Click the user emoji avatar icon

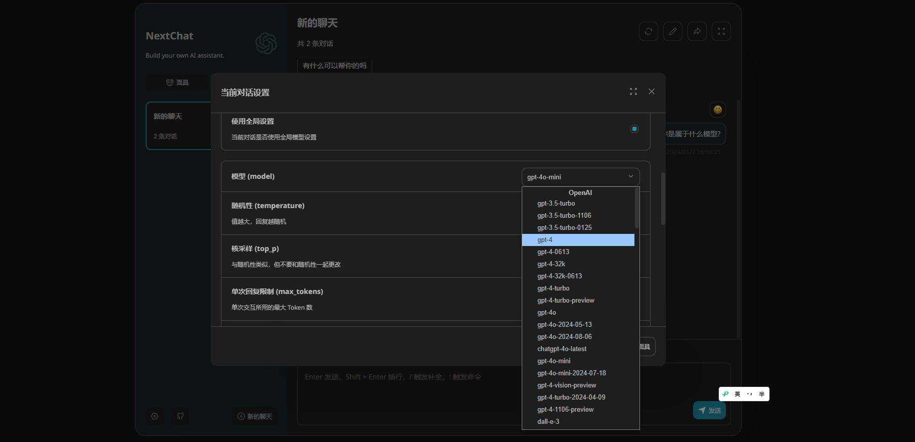click(718, 110)
